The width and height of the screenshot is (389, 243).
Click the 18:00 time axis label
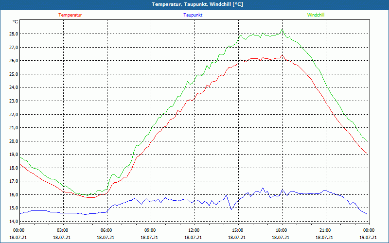tap(281, 230)
